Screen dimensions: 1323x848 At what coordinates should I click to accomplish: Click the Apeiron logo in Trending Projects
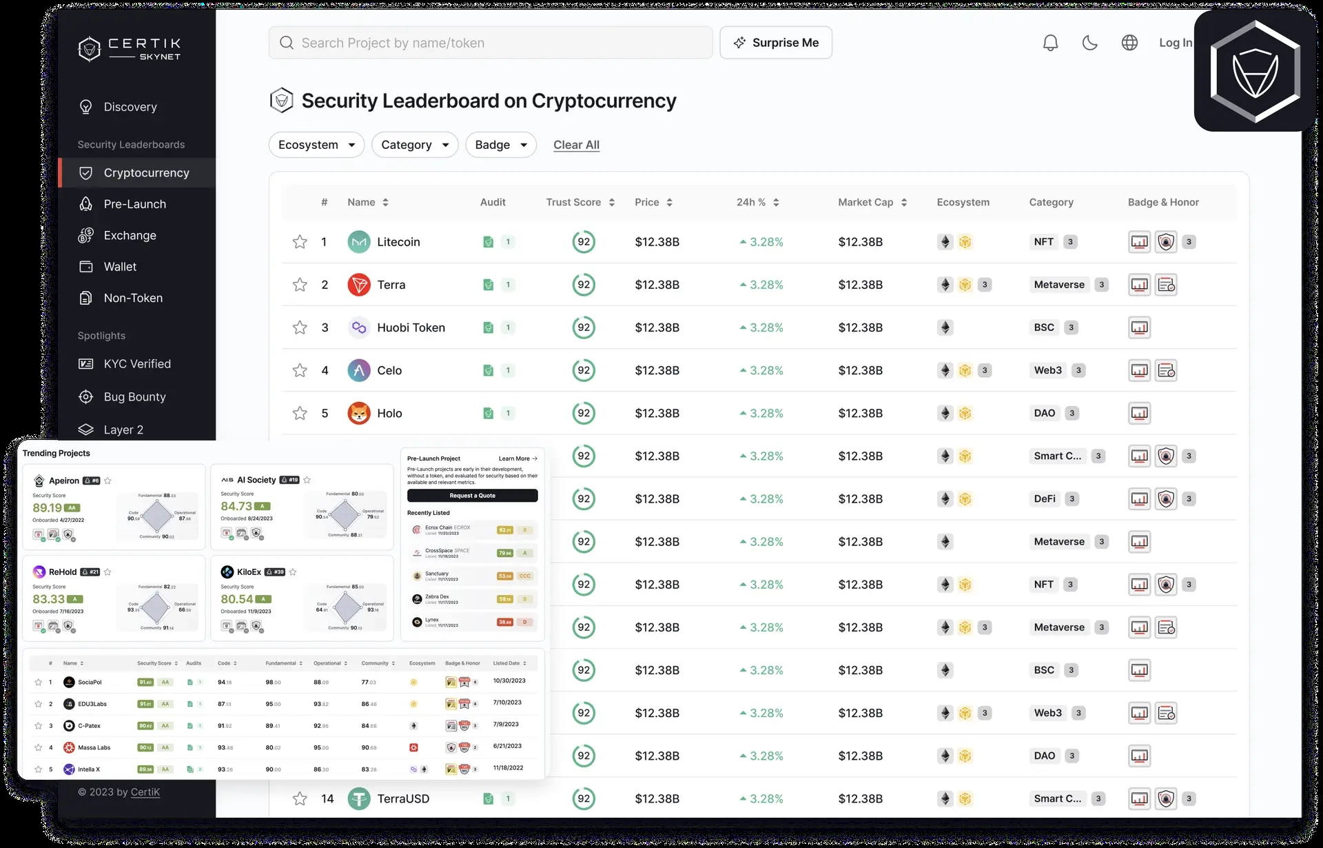point(39,481)
